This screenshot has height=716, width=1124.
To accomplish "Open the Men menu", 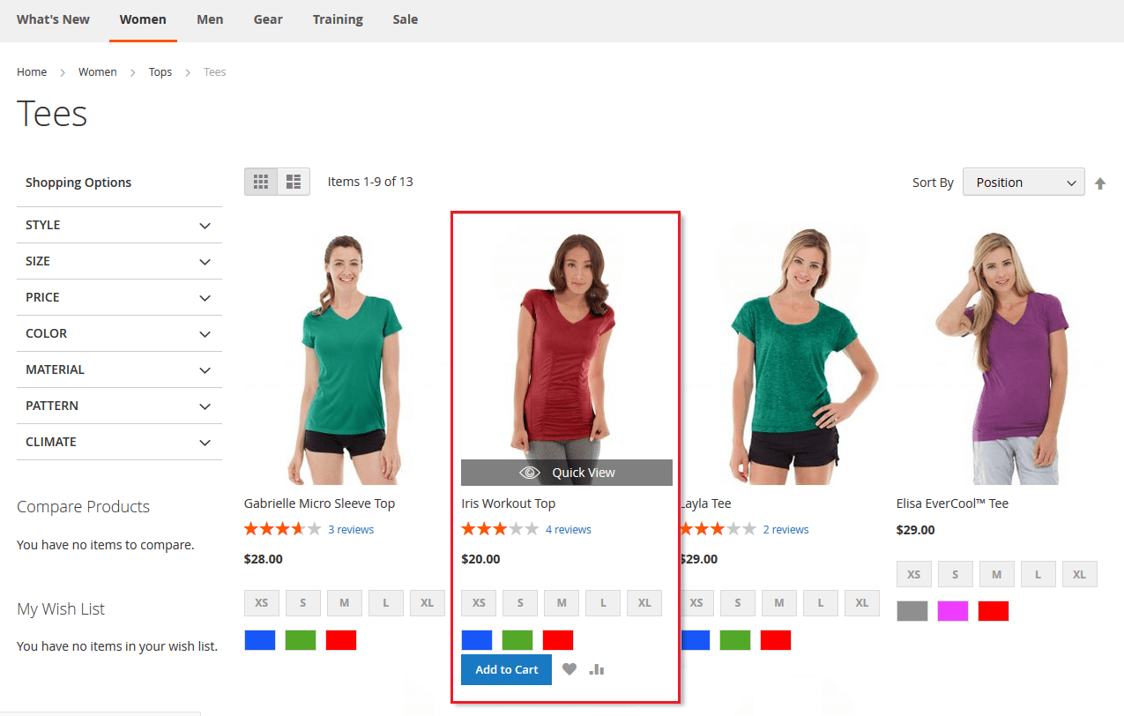I will tap(210, 19).
